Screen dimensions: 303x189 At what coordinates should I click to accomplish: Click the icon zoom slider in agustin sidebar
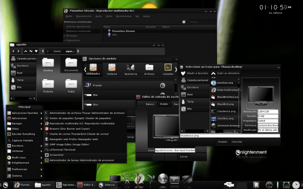tap(23, 99)
